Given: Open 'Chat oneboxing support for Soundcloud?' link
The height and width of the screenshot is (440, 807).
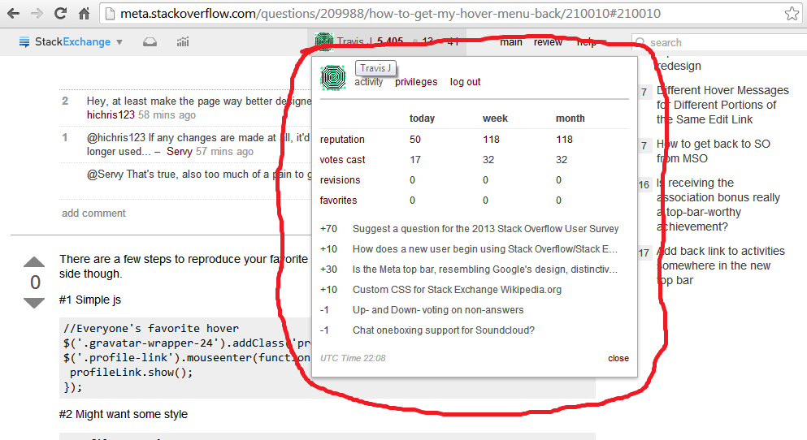Looking at the screenshot, I should point(444,330).
